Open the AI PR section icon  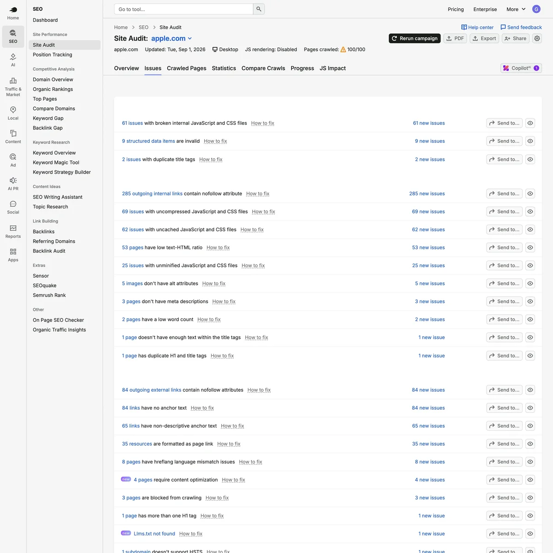click(x=13, y=184)
